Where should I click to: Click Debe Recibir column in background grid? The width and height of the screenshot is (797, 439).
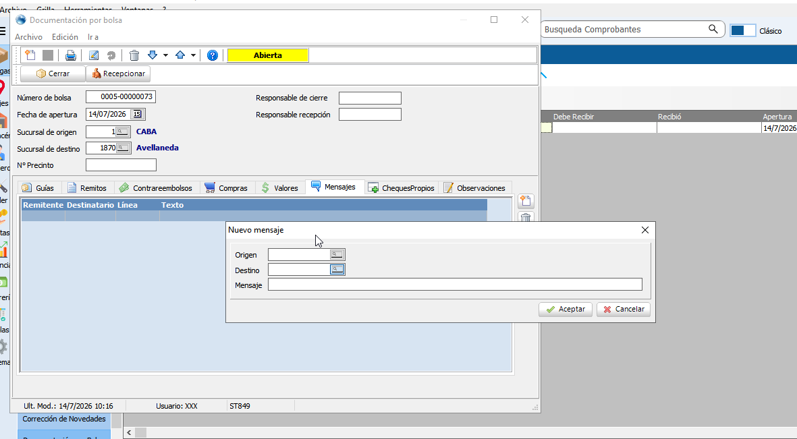(605, 117)
